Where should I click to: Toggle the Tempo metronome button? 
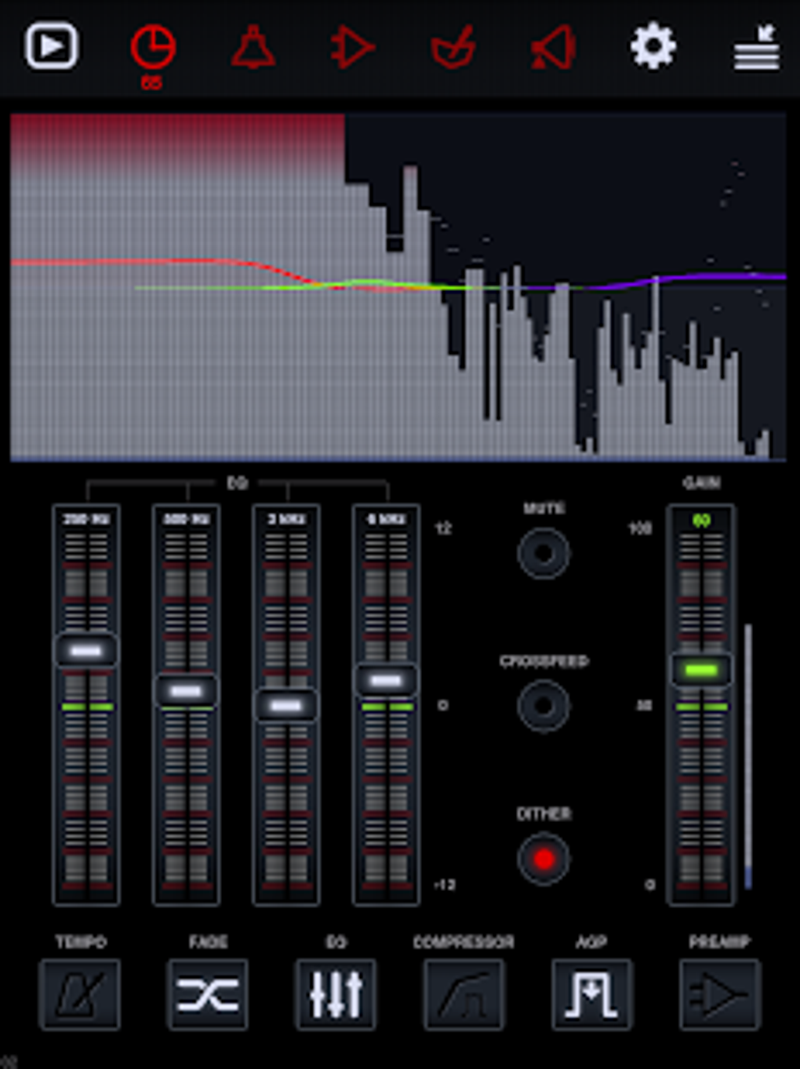click(80, 994)
